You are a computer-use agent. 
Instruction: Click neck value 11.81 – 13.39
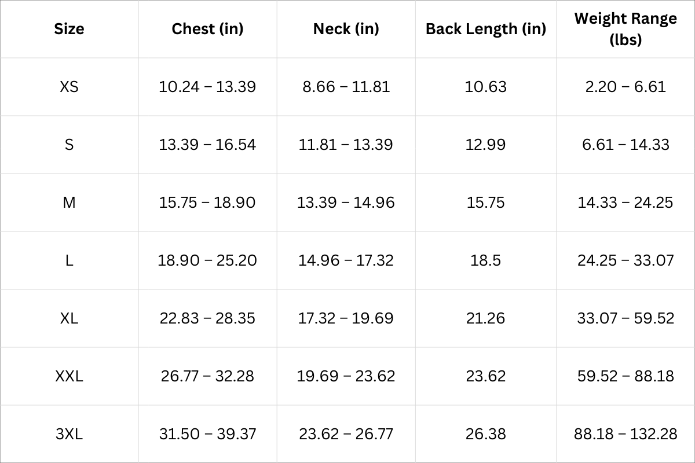[x=346, y=145]
